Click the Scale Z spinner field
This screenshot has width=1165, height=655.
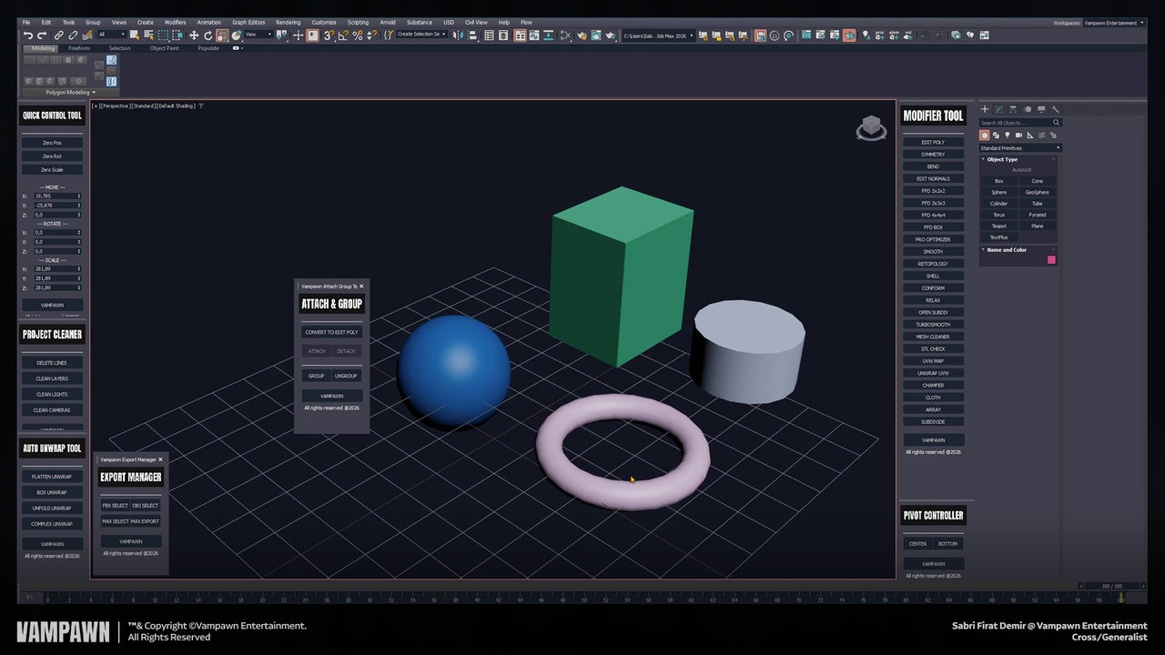[x=56, y=287]
